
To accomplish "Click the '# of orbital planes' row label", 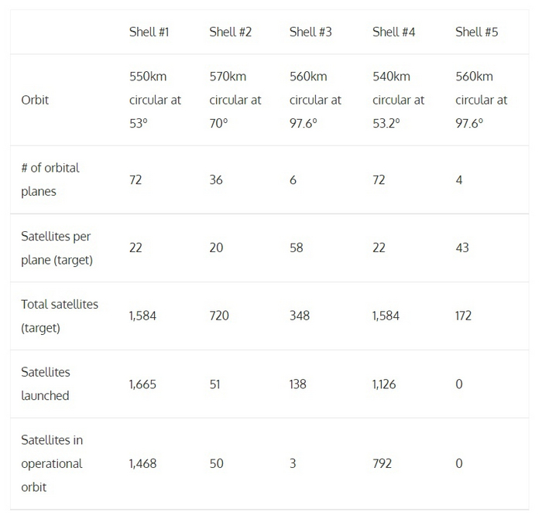I will point(50,179).
